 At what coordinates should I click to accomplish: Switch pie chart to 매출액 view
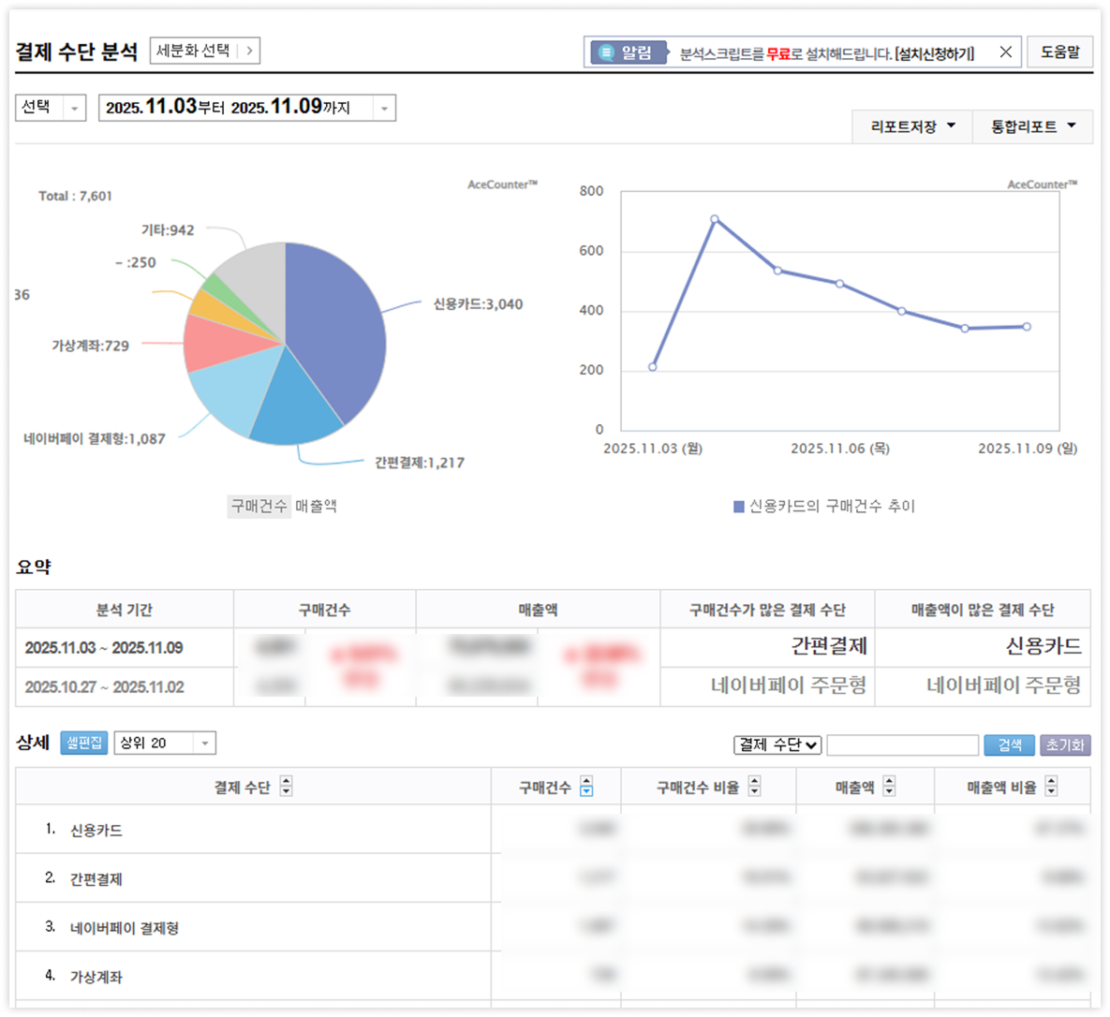coord(317,506)
